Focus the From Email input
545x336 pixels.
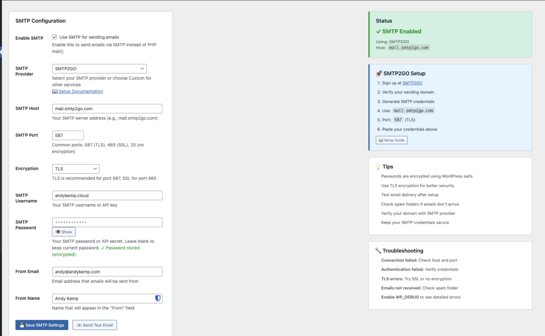tap(107, 272)
